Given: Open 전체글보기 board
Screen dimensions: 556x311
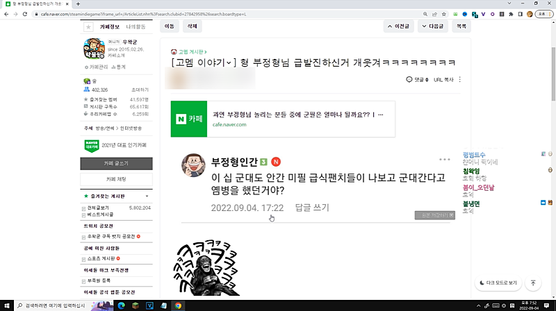Looking at the screenshot, I should (x=98, y=208).
